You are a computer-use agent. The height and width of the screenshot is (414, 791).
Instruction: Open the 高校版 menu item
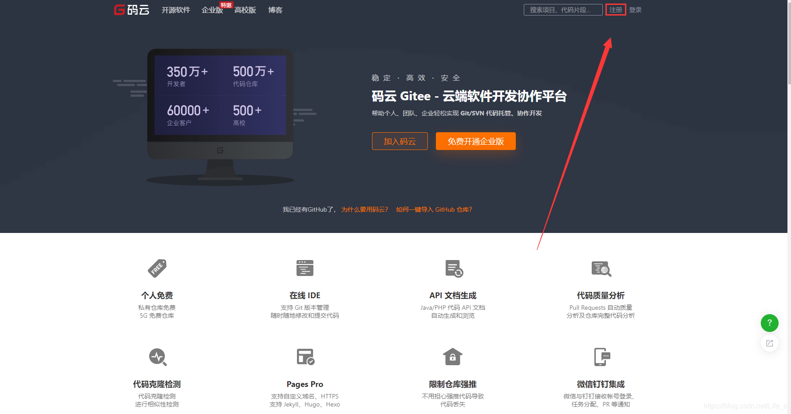click(x=245, y=10)
